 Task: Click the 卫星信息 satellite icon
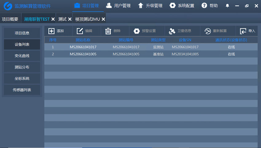(172, 31)
